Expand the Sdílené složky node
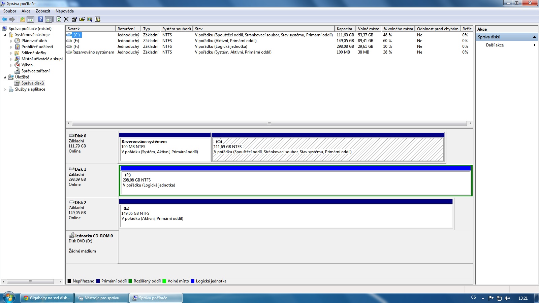 11,53
